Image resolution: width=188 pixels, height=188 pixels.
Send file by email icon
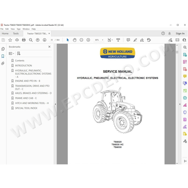point(178,40)
